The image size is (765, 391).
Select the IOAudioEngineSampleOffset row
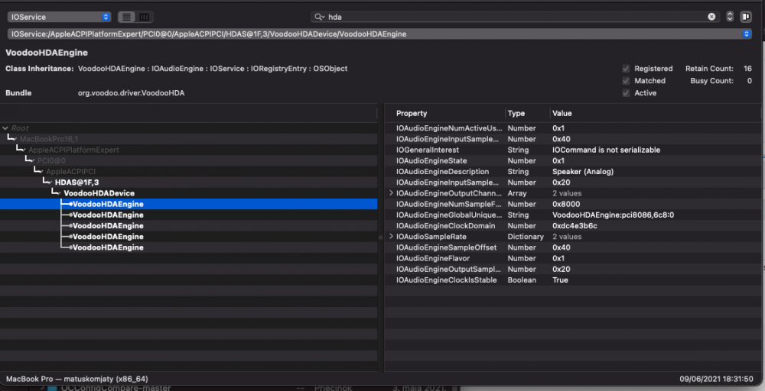(x=573, y=247)
